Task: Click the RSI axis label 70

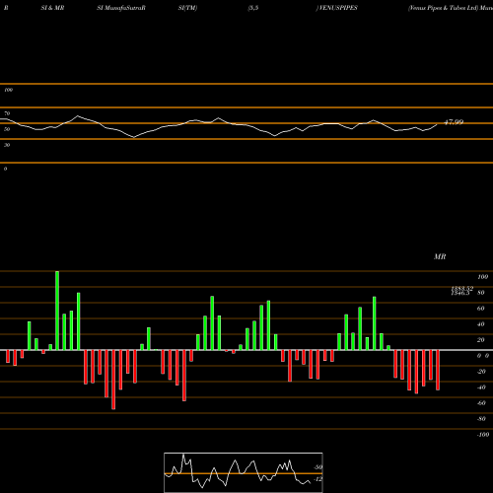Action: 7,113
